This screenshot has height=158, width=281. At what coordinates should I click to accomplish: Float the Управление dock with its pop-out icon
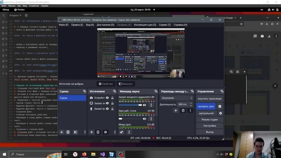(x=222, y=91)
